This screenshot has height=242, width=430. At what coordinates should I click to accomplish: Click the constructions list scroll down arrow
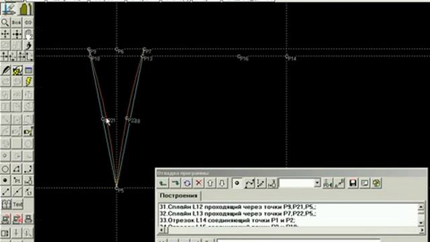click(421, 223)
